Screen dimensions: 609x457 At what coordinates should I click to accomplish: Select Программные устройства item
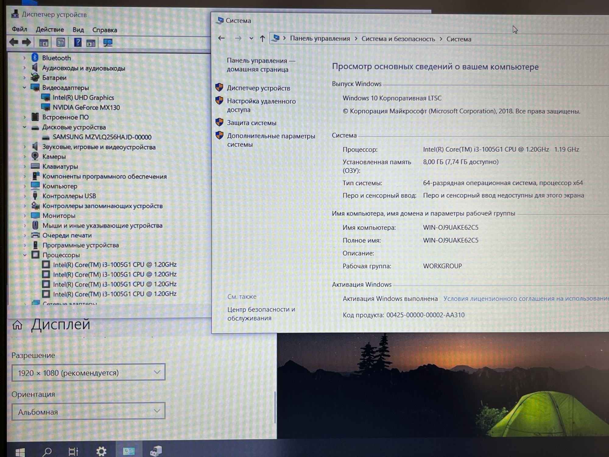pos(80,245)
